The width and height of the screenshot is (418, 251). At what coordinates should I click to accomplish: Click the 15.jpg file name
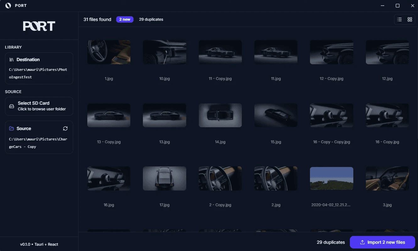[x=276, y=142]
